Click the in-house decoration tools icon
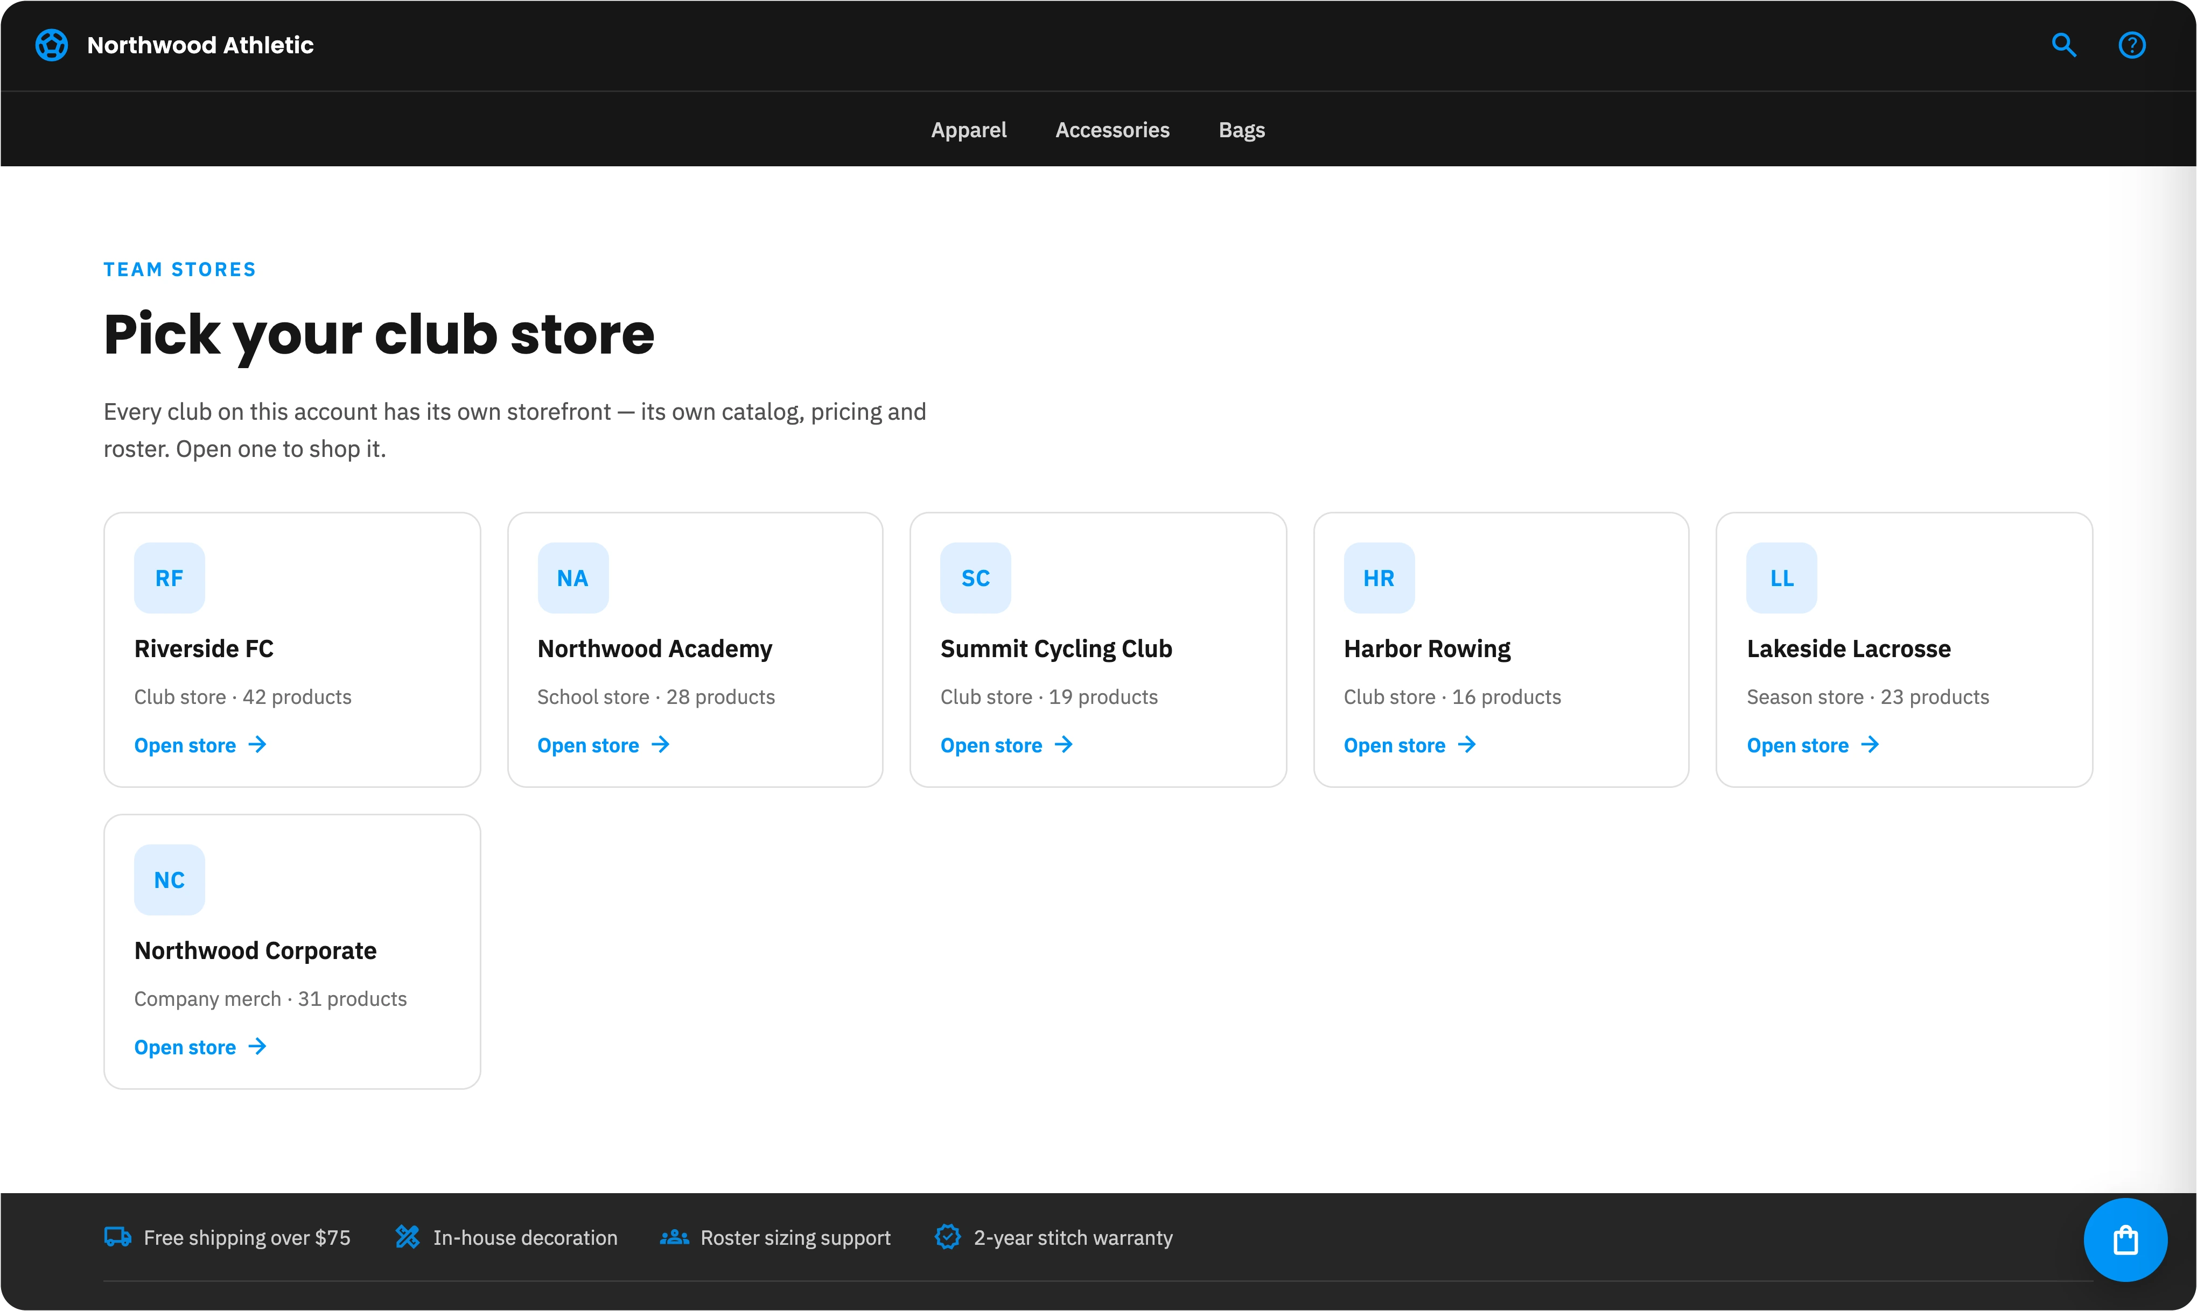The width and height of the screenshot is (2197, 1311). tap(408, 1237)
